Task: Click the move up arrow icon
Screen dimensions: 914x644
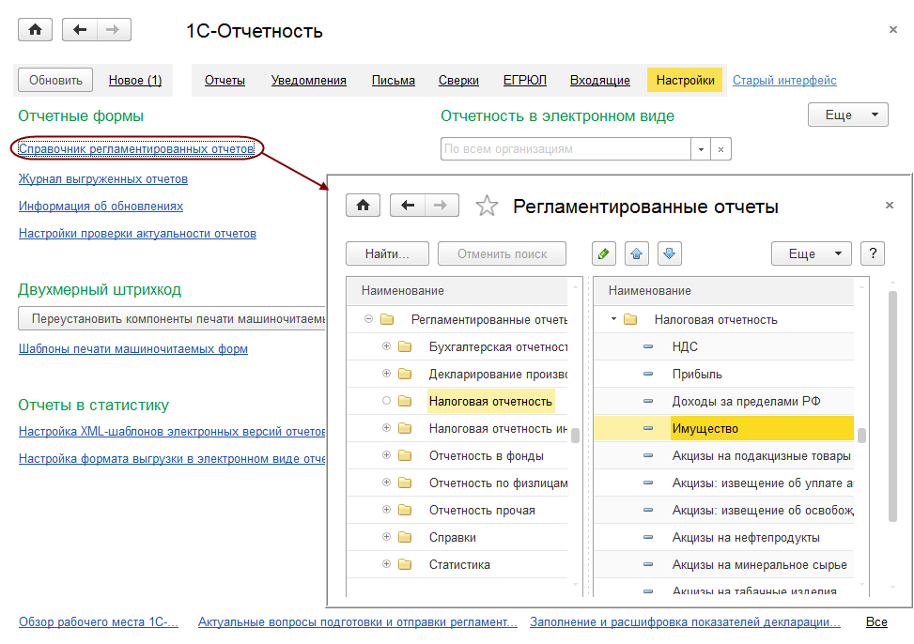Action: [x=638, y=253]
